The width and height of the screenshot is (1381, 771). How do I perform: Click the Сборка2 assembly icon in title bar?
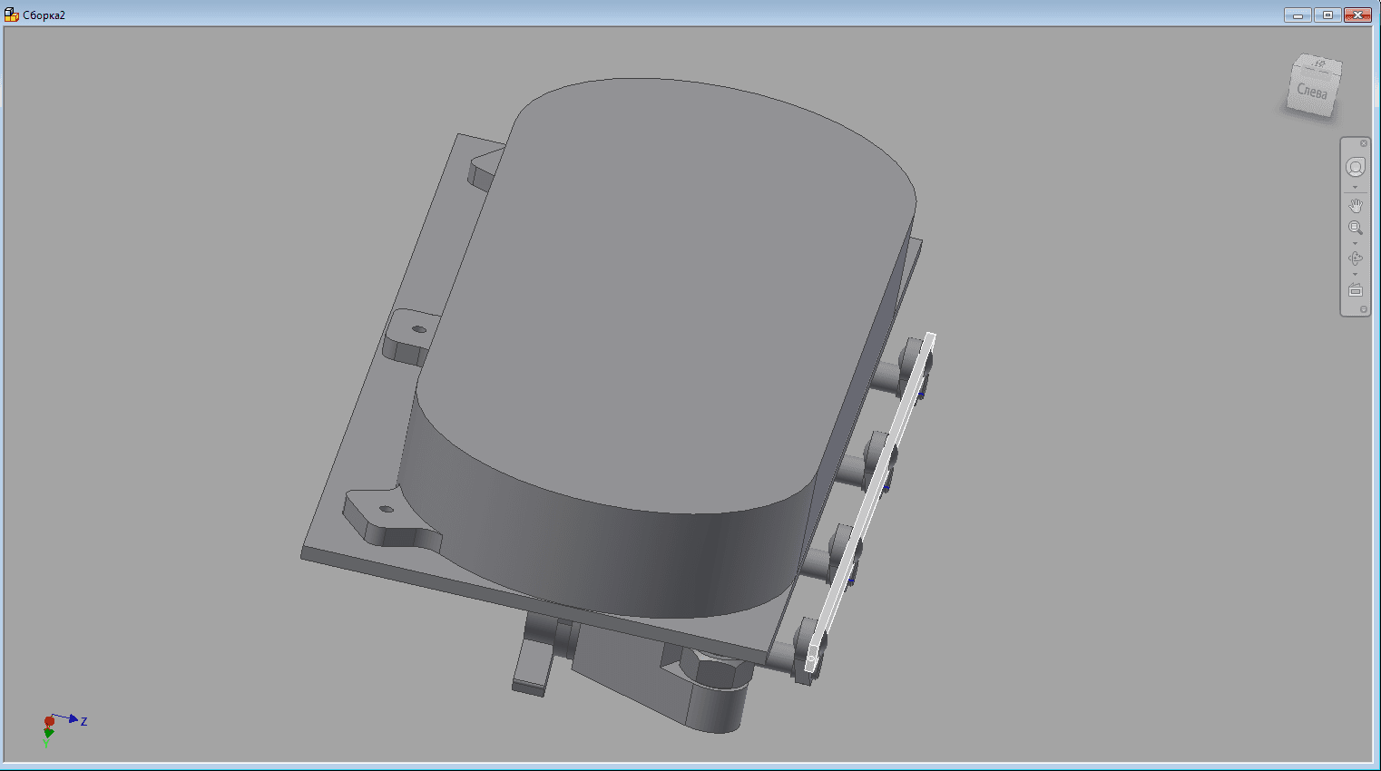click(12, 15)
